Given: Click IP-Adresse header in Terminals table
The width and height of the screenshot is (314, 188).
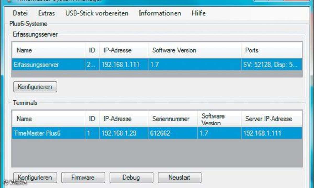Looking at the screenshot, I should 124,119.
